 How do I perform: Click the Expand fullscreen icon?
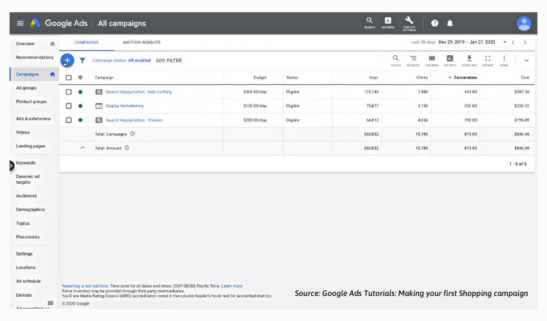(x=488, y=60)
